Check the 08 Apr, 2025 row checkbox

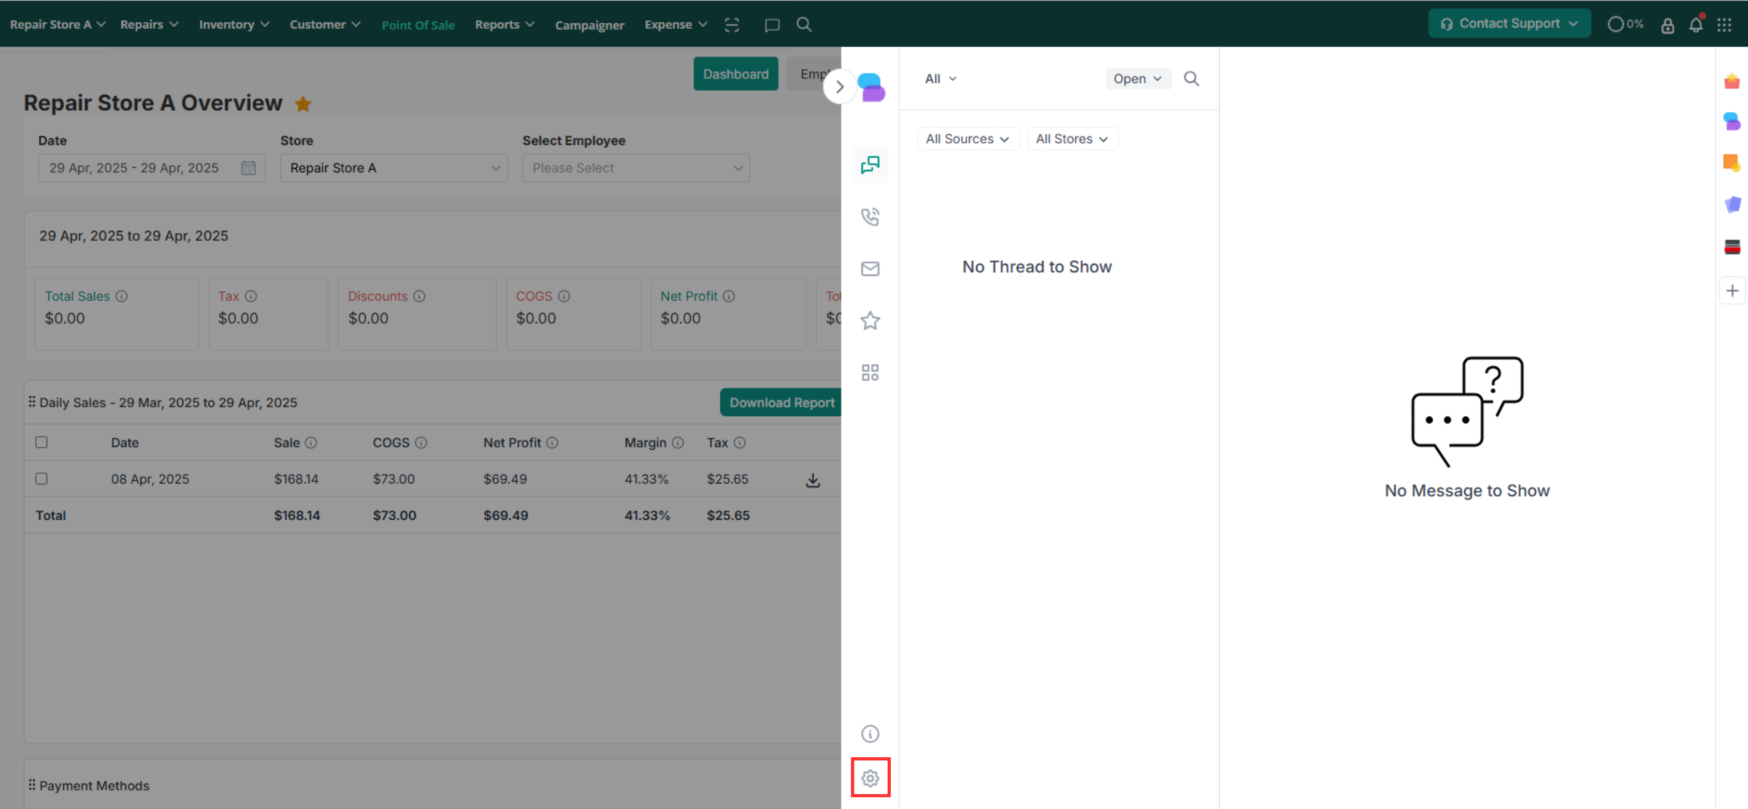coord(41,479)
